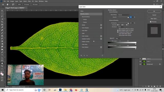164x92 pixels.
Task: Select the Eyedropper tool
Action: [2, 27]
